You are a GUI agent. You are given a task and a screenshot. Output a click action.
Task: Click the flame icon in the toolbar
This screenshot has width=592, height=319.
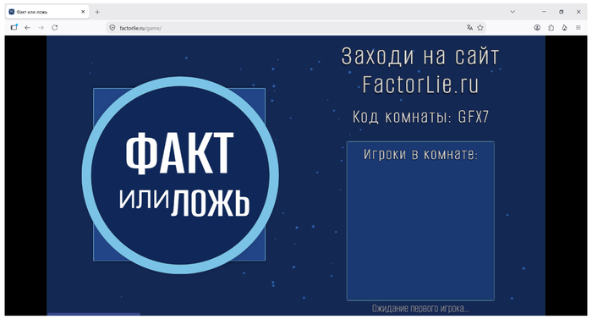click(x=564, y=28)
